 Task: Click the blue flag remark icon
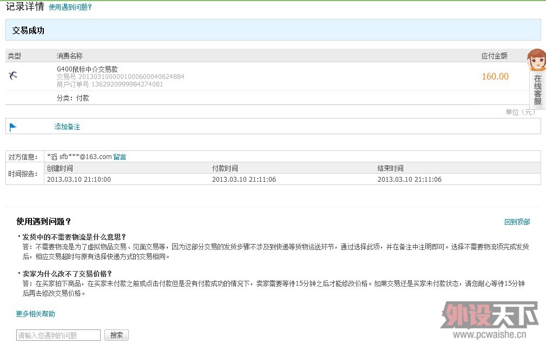(x=13, y=127)
